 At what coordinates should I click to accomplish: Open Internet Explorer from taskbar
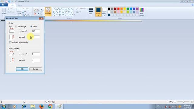(x=24, y=106)
